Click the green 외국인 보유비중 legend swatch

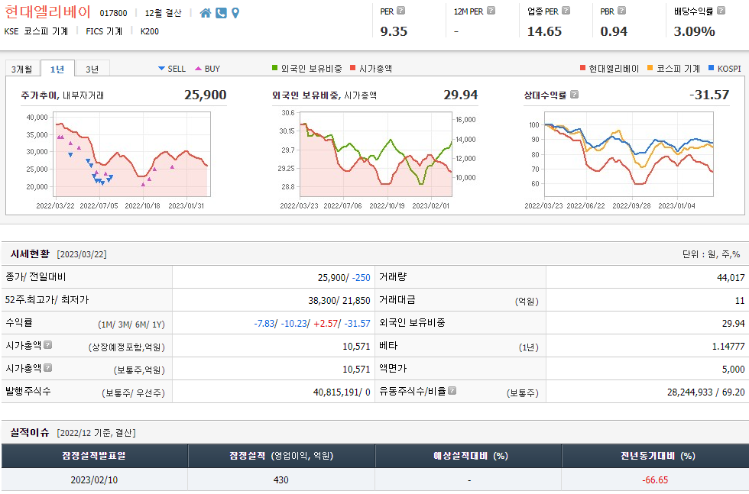coord(274,68)
